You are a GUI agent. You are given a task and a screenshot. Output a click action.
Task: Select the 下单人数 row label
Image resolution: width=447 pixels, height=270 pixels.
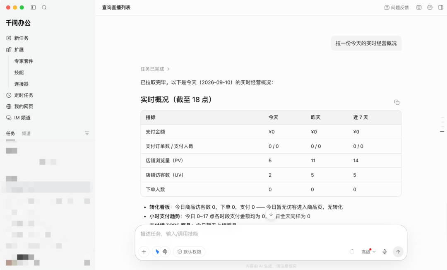pyautogui.click(x=155, y=189)
